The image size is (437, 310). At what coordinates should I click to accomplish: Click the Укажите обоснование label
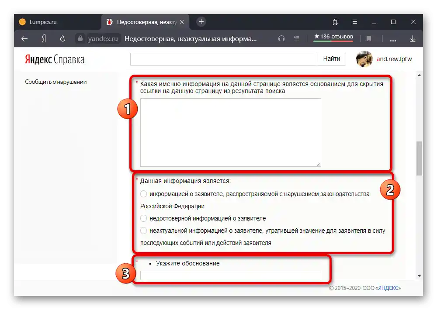coord(187,263)
